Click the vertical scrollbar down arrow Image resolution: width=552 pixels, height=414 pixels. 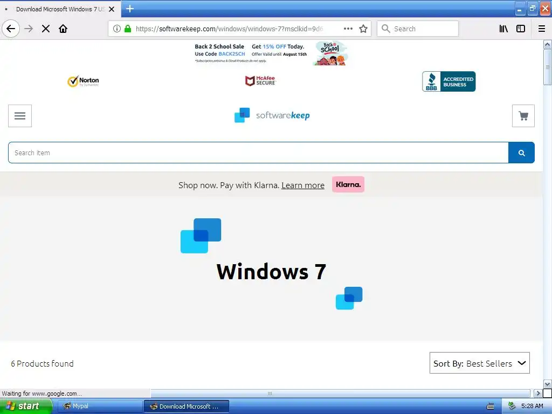(x=547, y=384)
